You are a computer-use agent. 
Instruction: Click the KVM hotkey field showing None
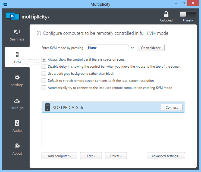108,48
